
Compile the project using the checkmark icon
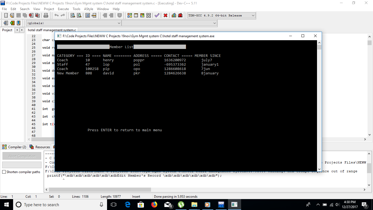point(157,15)
